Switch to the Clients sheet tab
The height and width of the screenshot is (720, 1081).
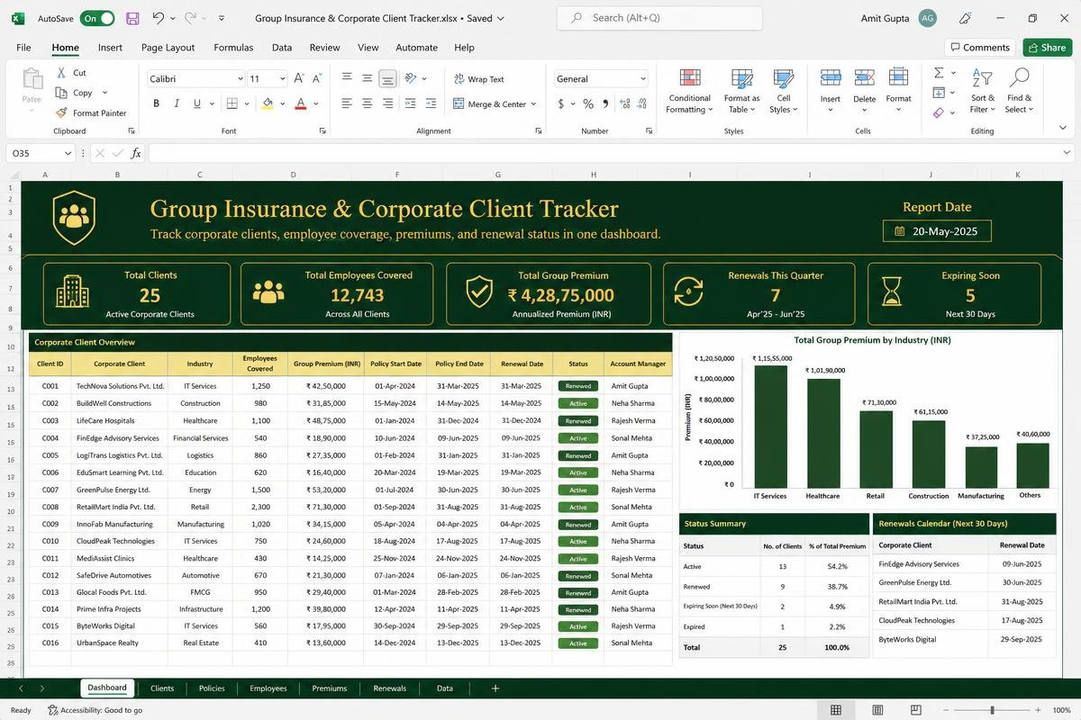pos(162,688)
